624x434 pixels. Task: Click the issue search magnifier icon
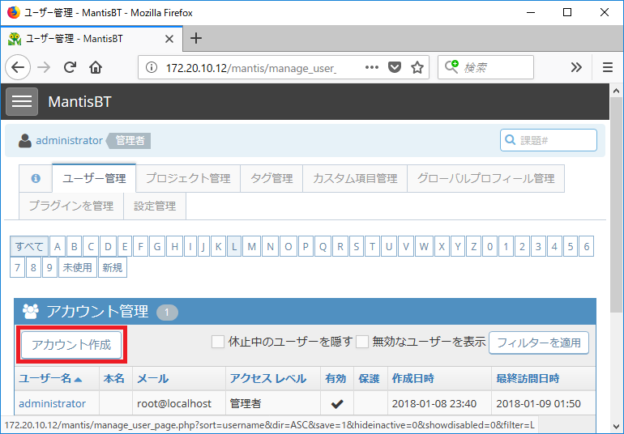510,140
